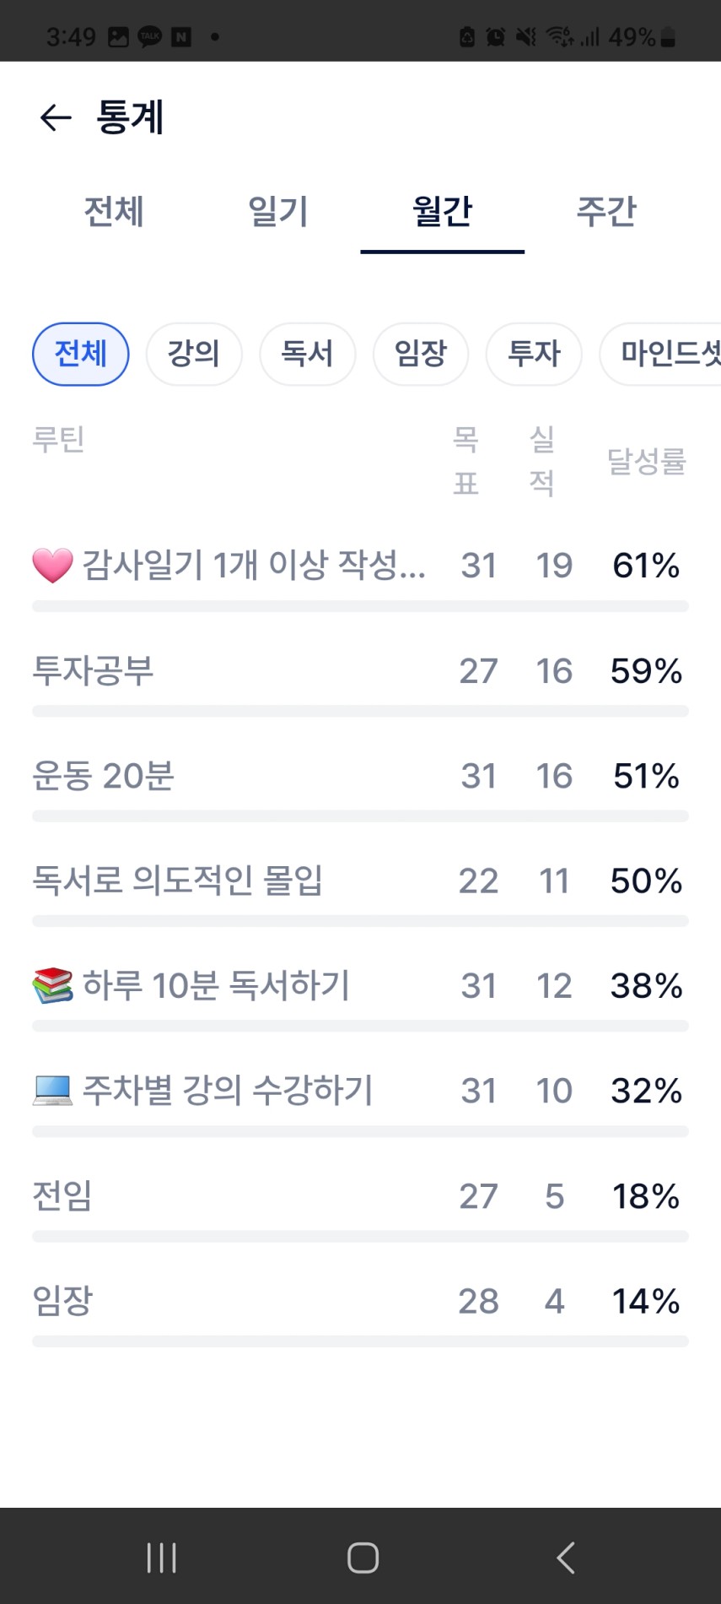Filter routines by 강의 chip
Viewport: 721px width, 1604px height.
[x=194, y=354]
